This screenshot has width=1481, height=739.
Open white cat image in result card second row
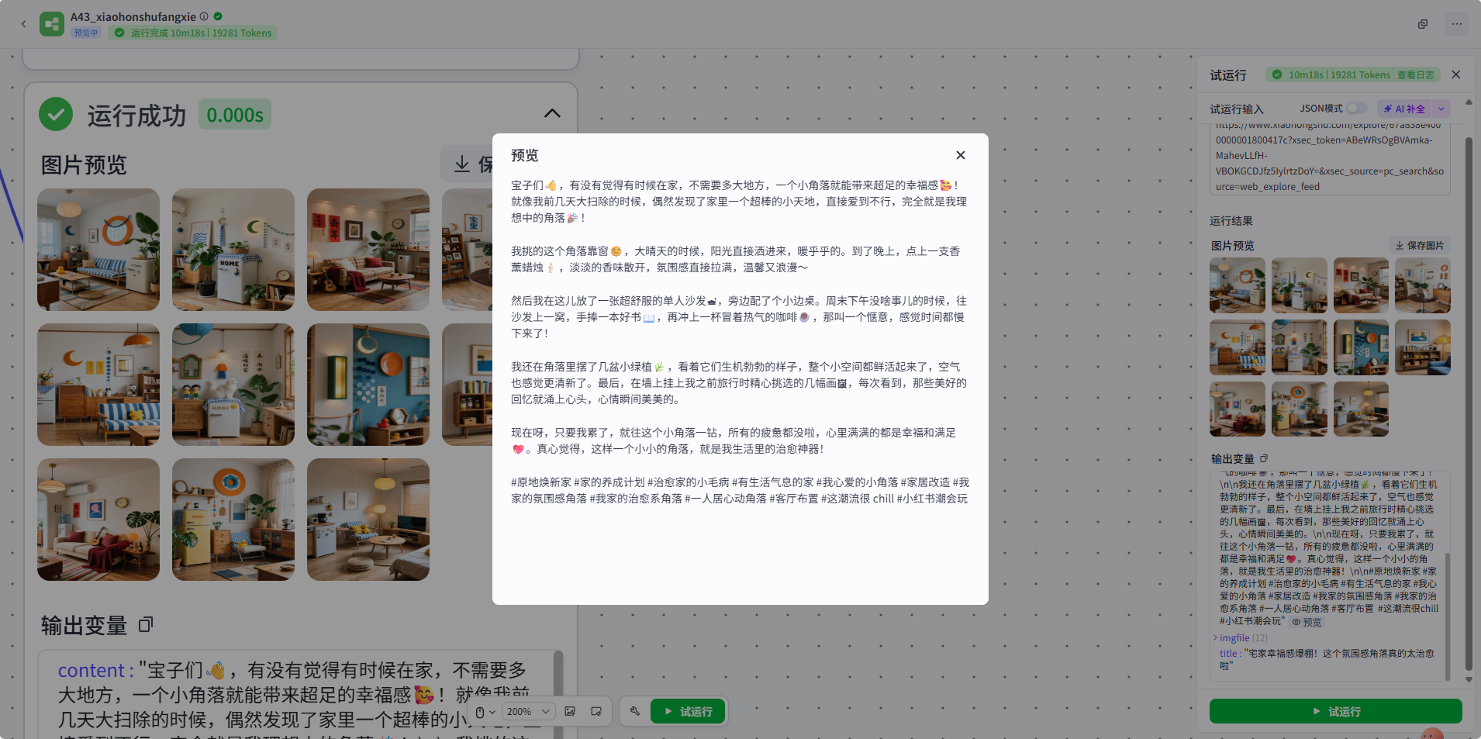[x=233, y=385]
